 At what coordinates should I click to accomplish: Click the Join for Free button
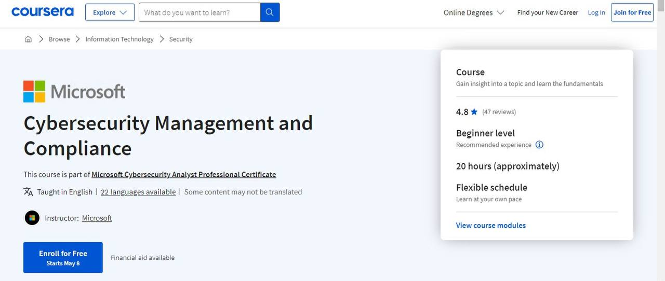pyautogui.click(x=632, y=12)
